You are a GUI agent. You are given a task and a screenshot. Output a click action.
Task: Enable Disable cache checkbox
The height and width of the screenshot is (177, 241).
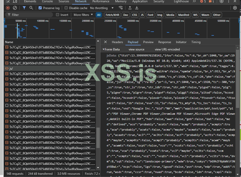(66, 8)
